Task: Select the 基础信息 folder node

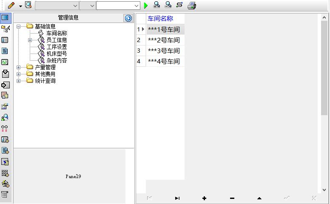Action: pos(45,26)
